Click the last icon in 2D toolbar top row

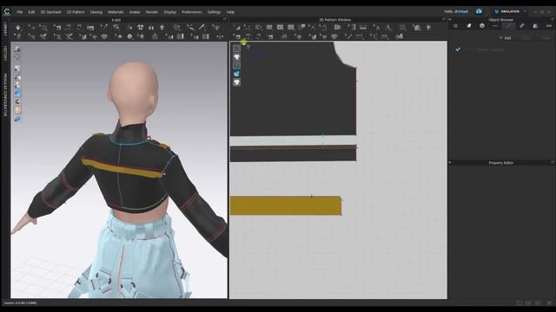pyautogui.click(x=428, y=27)
